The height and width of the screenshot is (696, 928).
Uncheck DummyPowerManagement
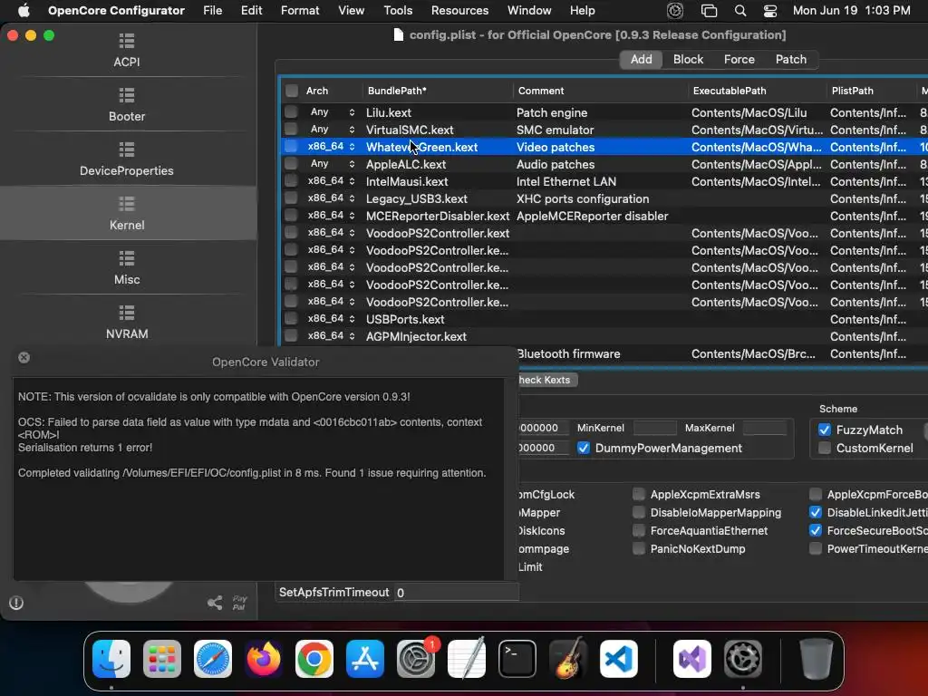[x=584, y=448]
